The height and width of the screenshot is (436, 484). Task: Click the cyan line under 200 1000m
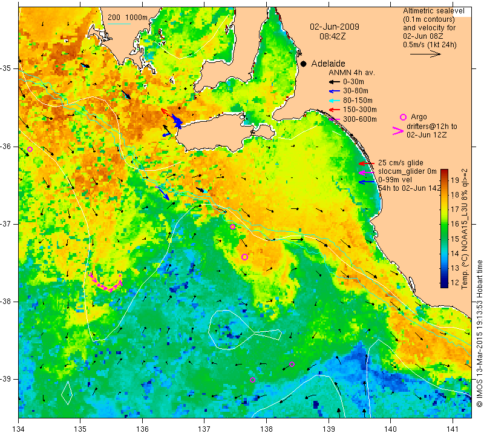pos(119,24)
